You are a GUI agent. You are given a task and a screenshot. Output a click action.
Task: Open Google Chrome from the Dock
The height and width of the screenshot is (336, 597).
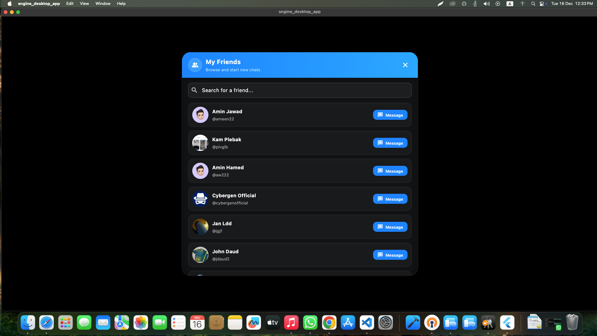coord(329,323)
